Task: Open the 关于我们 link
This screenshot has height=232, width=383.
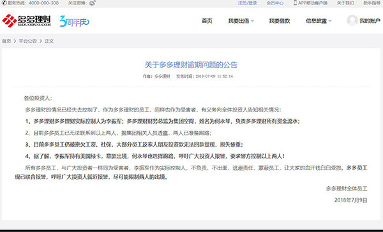Action: (345, 3)
